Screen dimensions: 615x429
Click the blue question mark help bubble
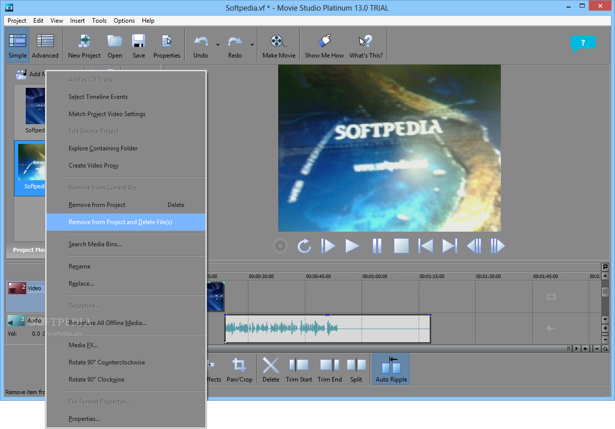tap(583, 44)
